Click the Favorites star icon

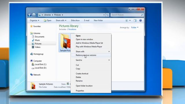tap(32, 26)
